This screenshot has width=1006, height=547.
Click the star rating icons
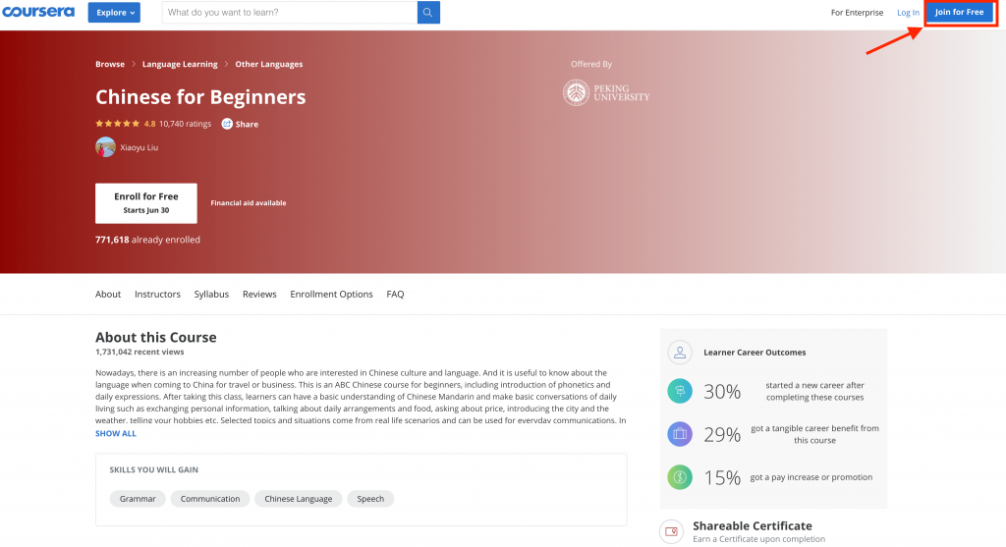pos(118,124)
